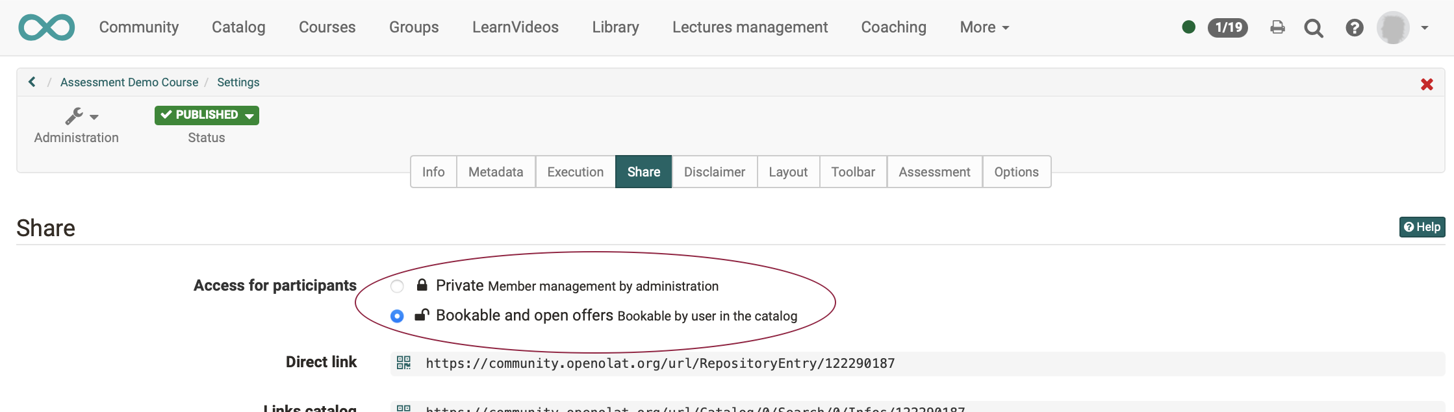Viewport: 1454px width, 412px height.
Task: Open the help question mark icon
Action: [1355, 27]
